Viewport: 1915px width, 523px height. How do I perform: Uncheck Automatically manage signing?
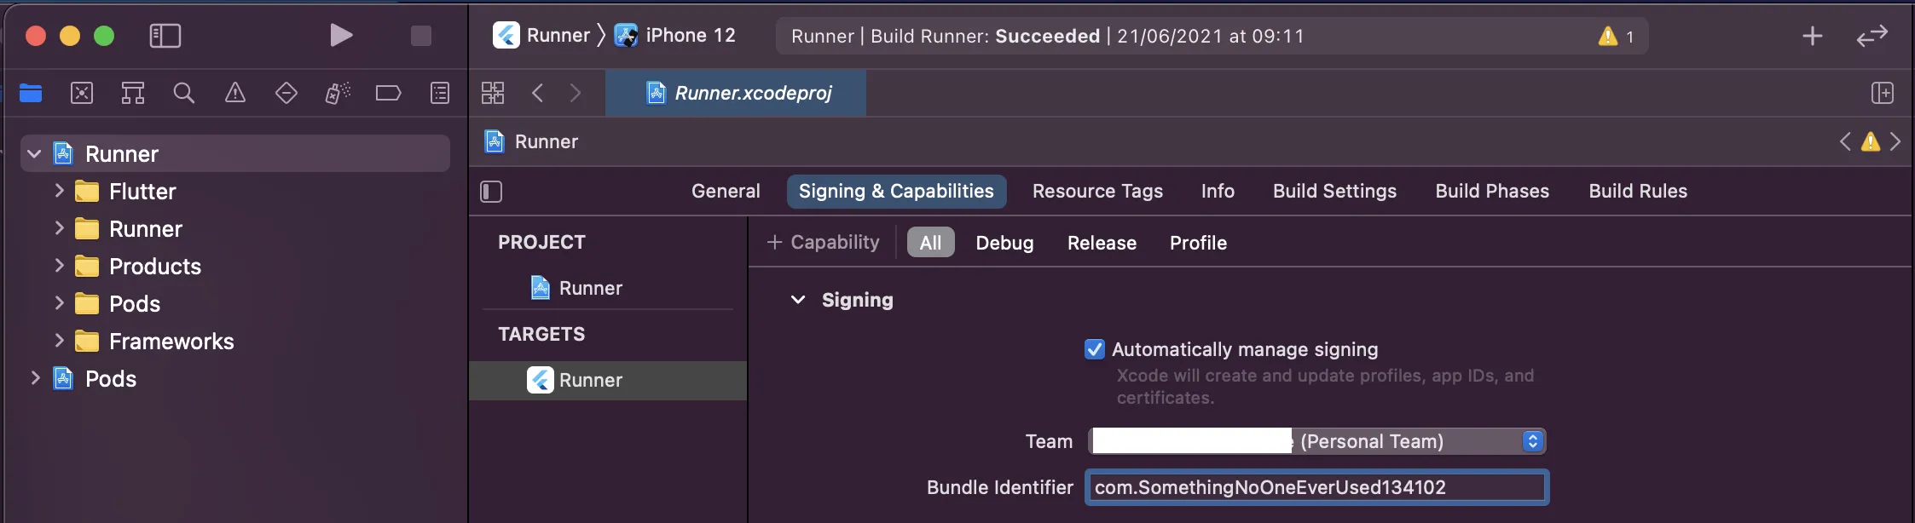click(1095, 349)
